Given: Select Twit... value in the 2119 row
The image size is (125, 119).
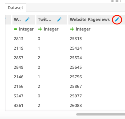Looking at the screenshot, I should pos(39,48).
